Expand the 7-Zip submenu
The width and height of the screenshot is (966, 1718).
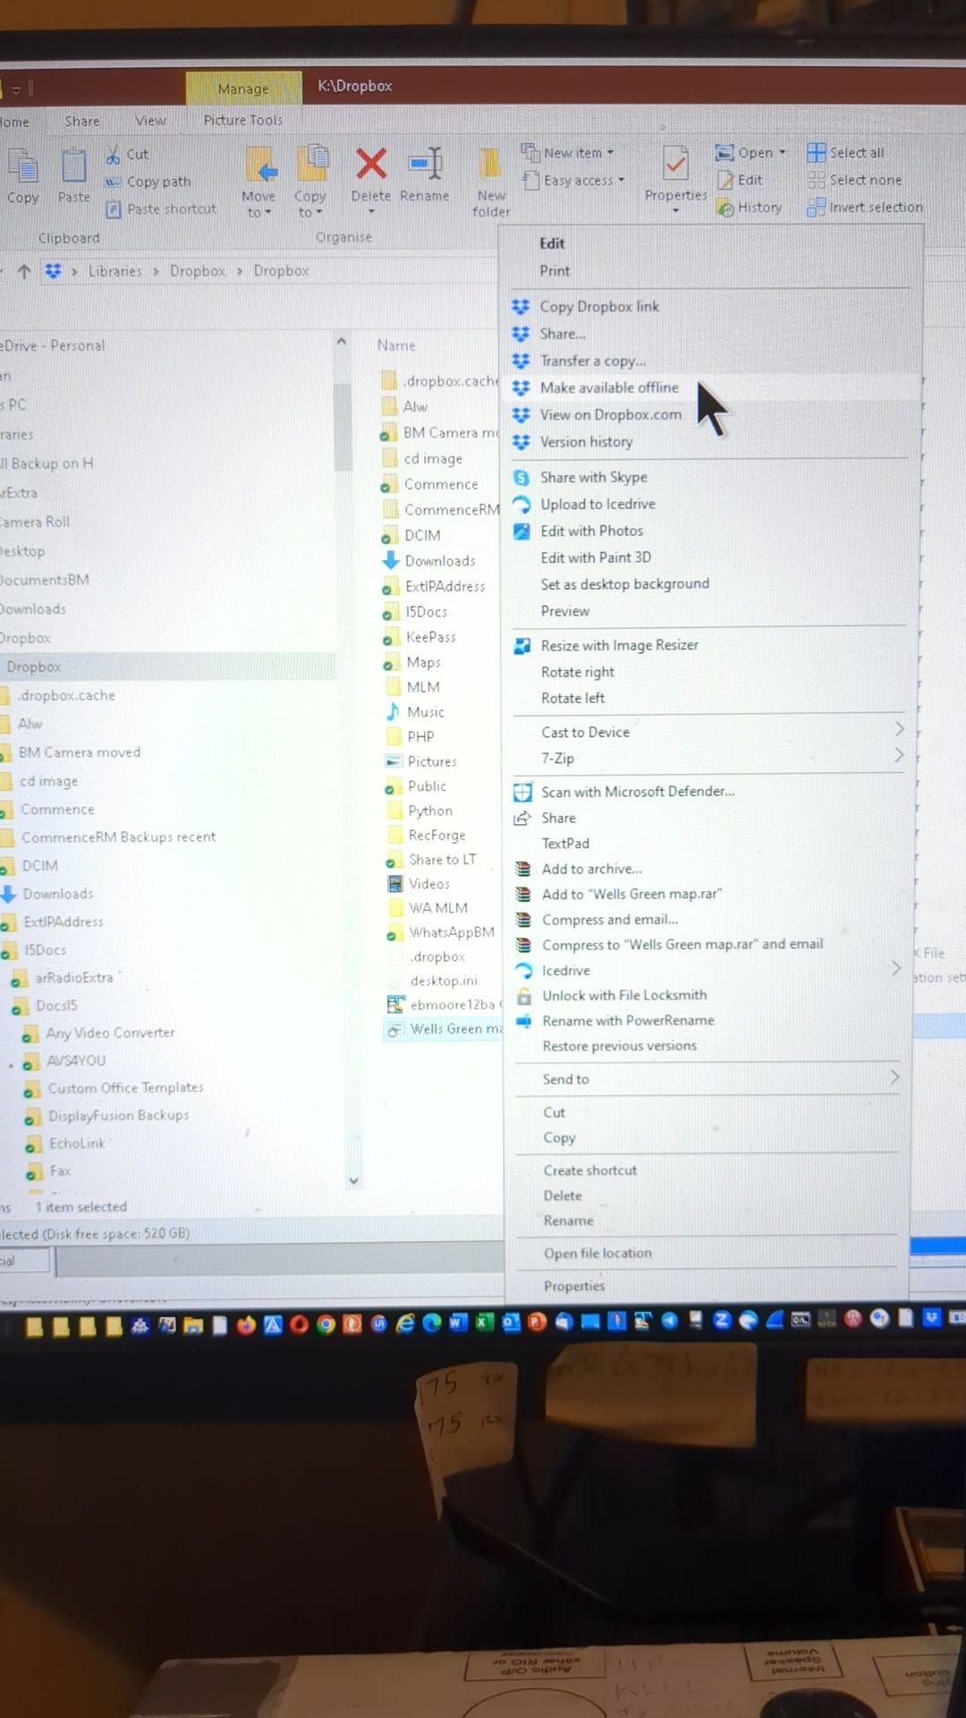click(x=899, y=756)
